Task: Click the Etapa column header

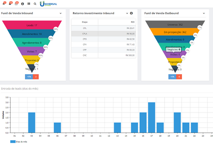Action: coord(84,22)
